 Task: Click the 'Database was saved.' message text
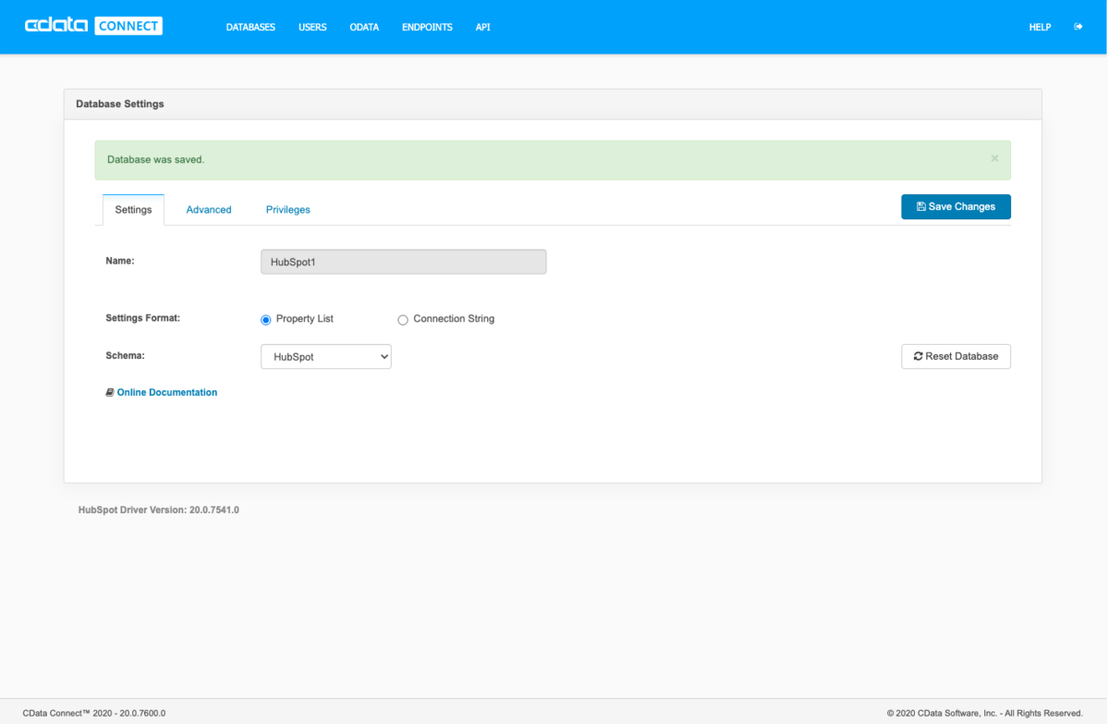point(155,160)
